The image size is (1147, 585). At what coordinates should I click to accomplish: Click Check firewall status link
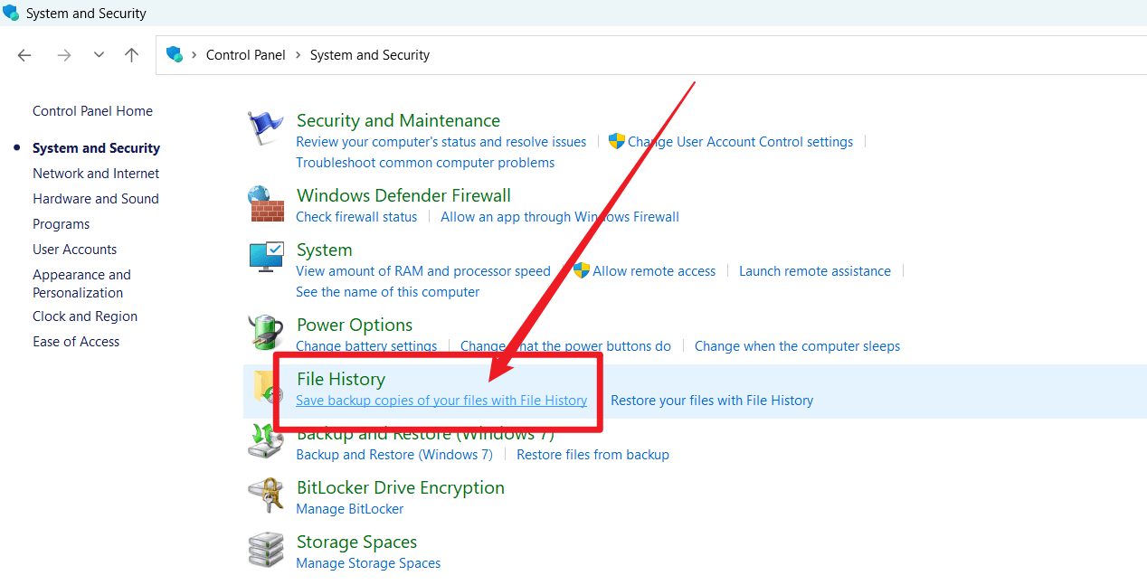point(356,217)
